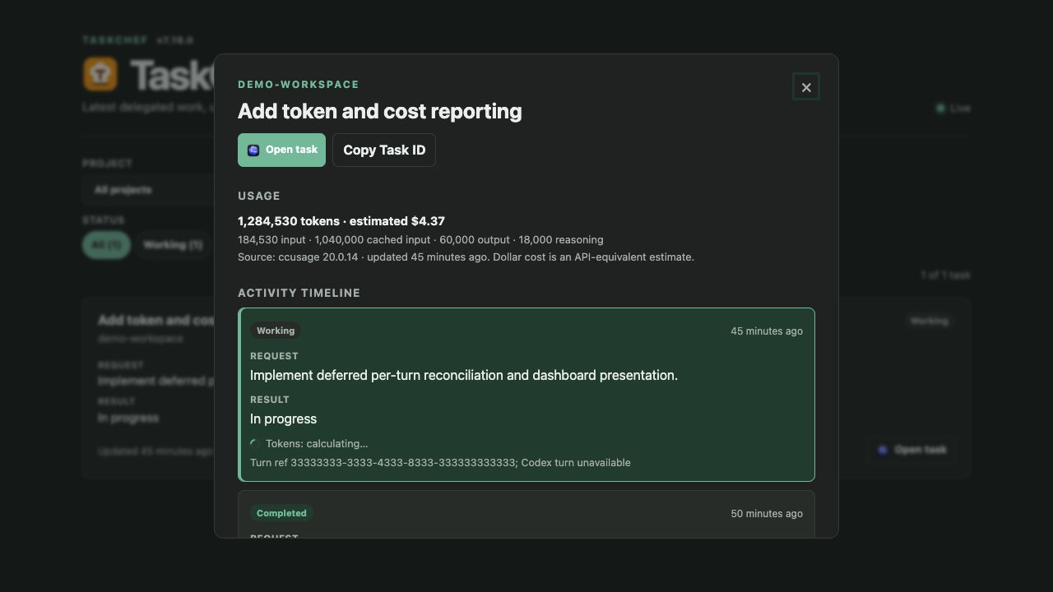This screenshot has width=1053, height=592.
Task: Click the green Open task button
Action: point(281,150)
